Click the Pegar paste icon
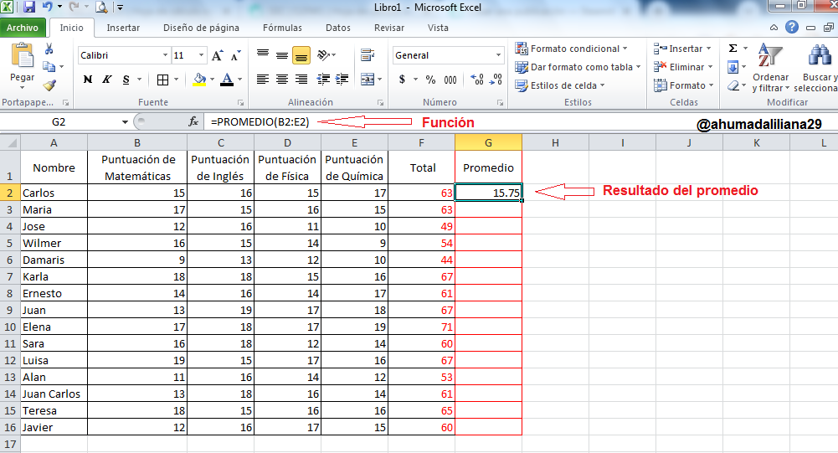838x453 pixels. coord(22,55)
